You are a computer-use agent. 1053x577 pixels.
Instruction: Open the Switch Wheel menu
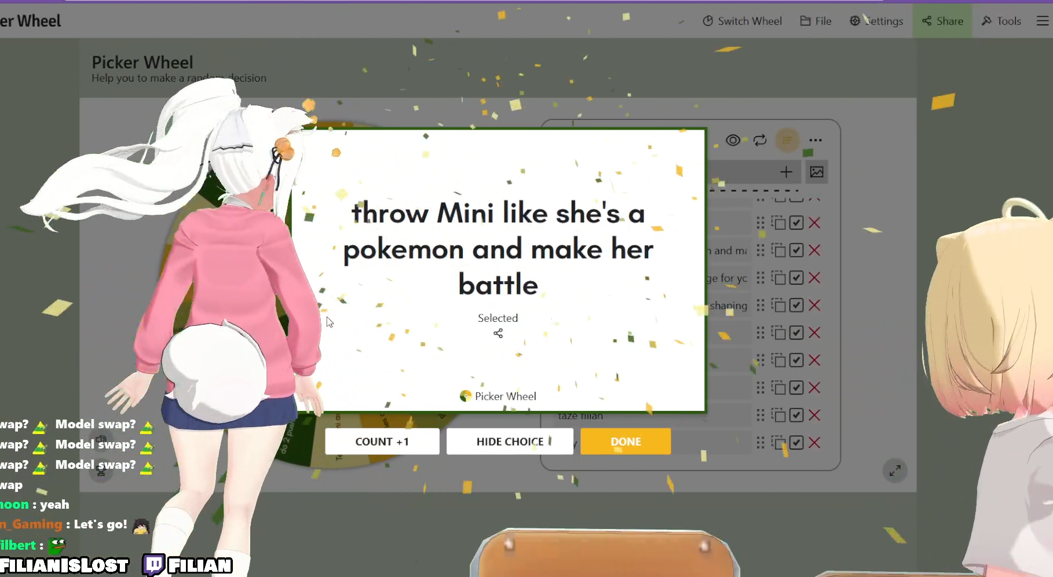pos(742,21)
